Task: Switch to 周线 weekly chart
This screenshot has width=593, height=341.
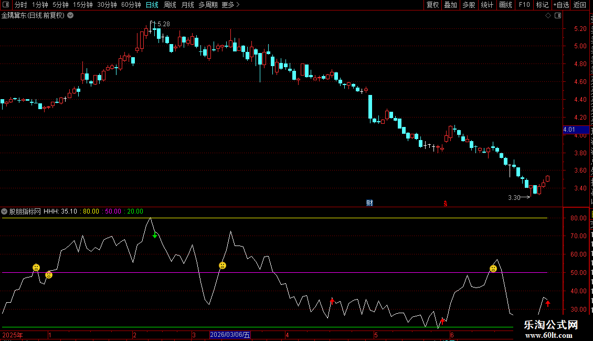Action: [x=170, y=5]
